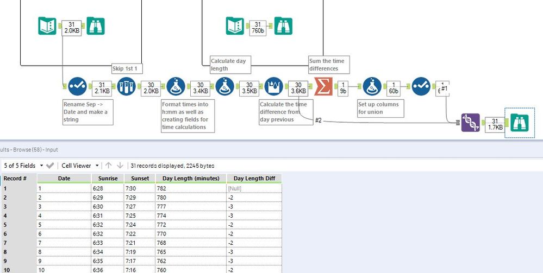Select the Browse tool after the 31 2.0KB link
543x273 pixels.
96,26
